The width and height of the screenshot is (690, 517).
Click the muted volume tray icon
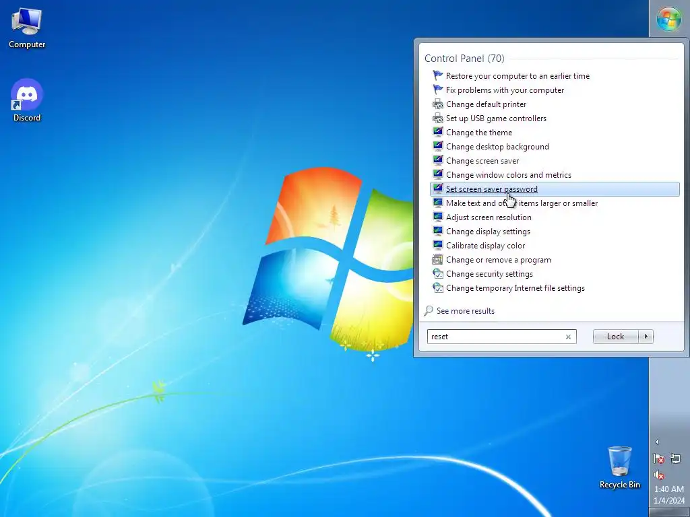[659, 475]
